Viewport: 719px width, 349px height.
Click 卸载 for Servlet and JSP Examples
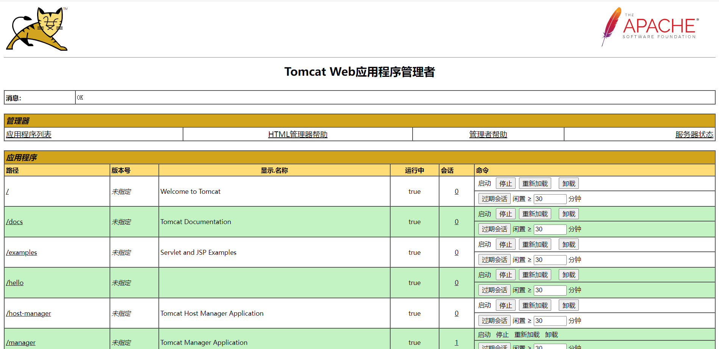click(x=568, y=244)
